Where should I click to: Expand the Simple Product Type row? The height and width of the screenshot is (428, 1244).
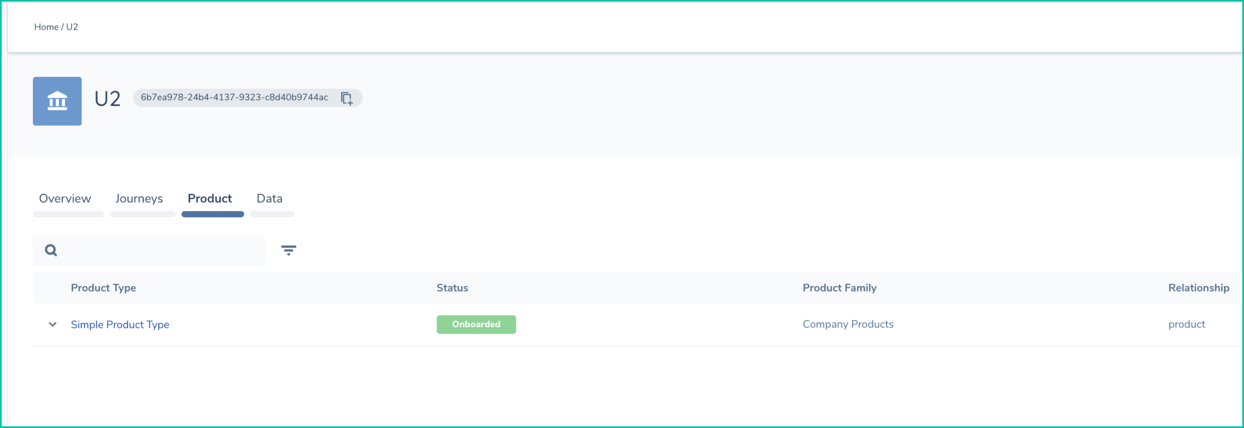pos(53,324)
